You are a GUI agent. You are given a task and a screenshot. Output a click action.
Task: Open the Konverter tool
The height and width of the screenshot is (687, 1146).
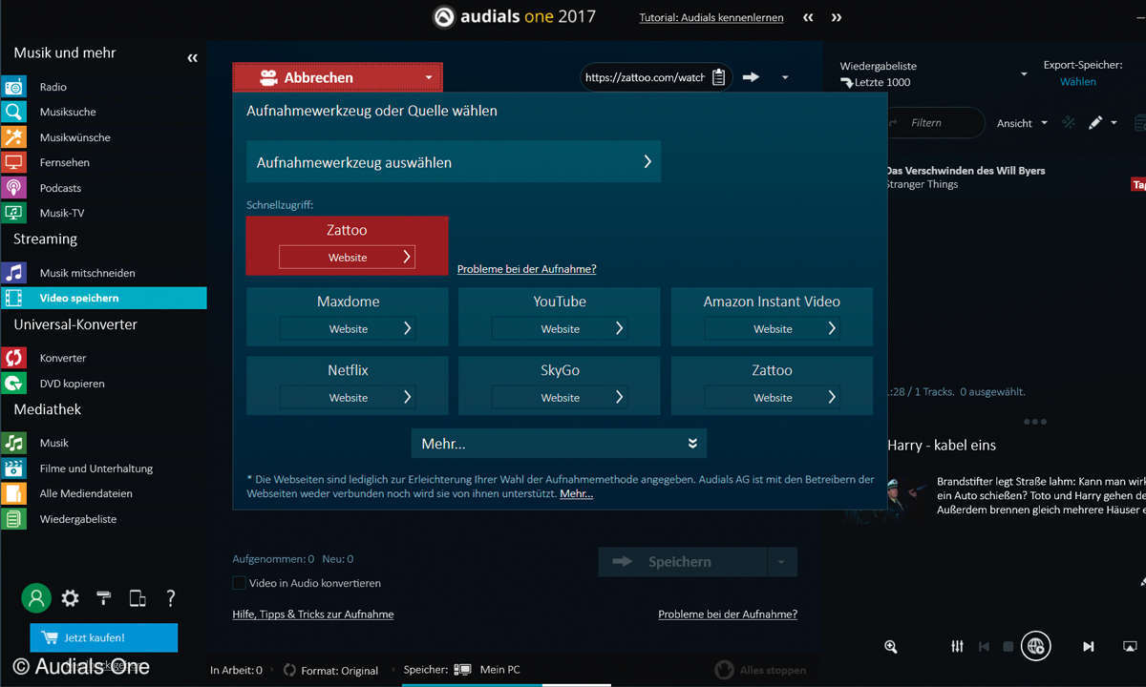(x=63, y=358)
